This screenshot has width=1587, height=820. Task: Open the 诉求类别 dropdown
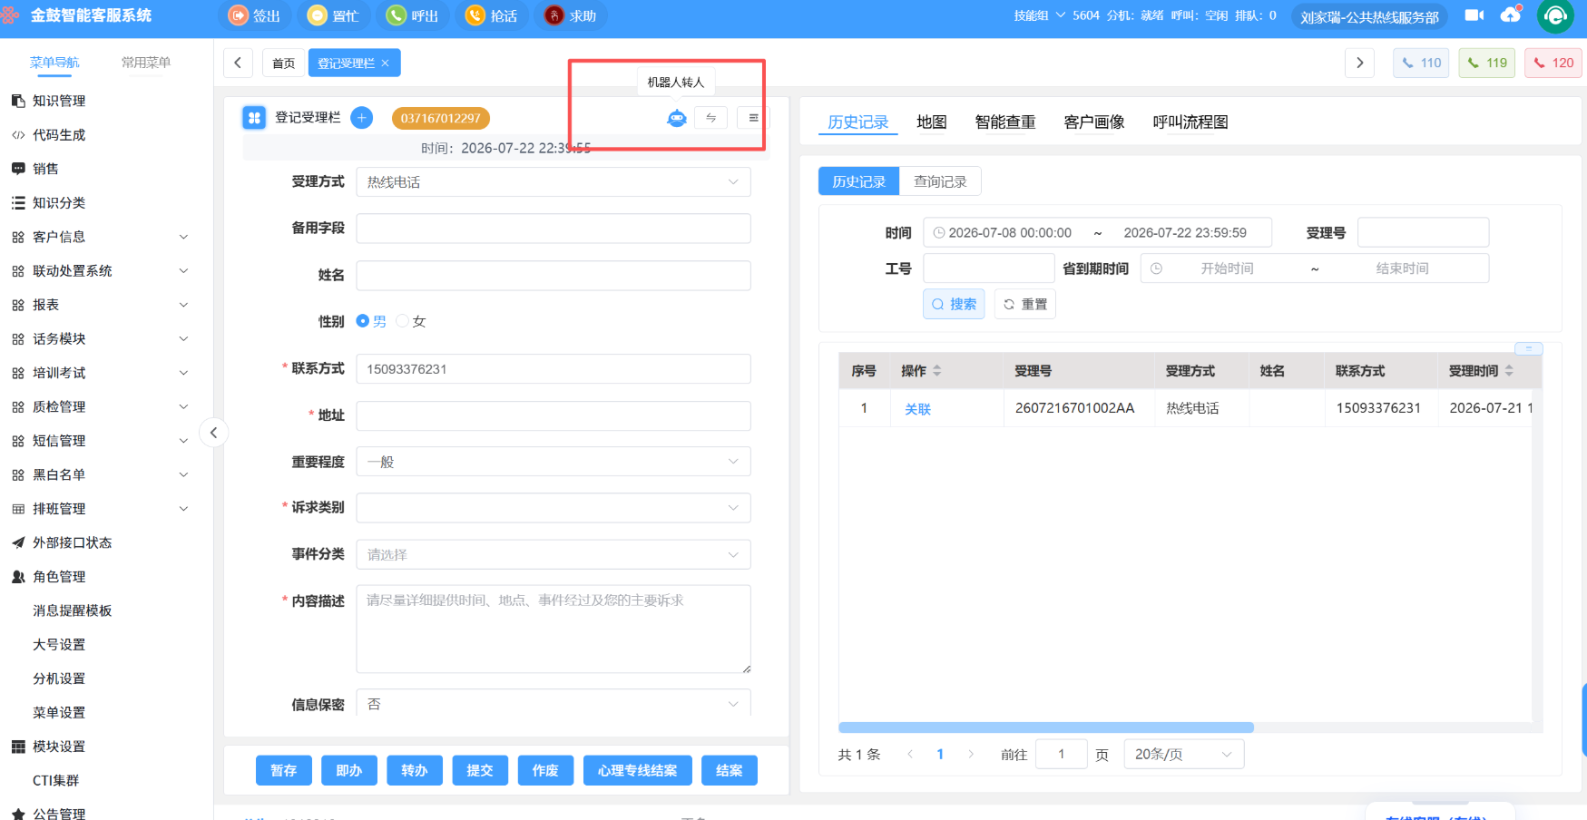click(553, 508)
